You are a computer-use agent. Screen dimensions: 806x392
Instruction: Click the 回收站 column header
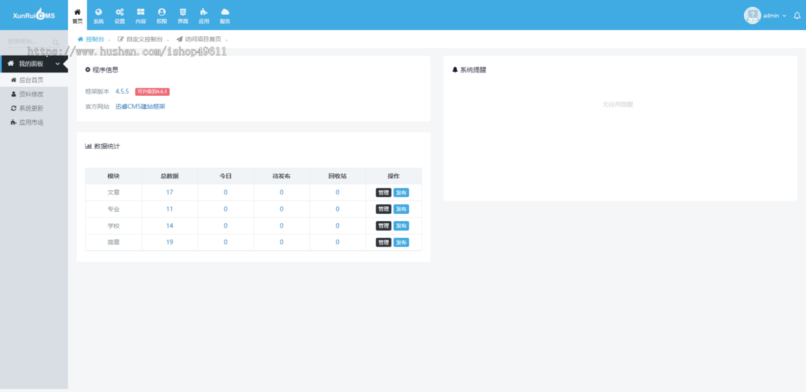tap(337, 176)
